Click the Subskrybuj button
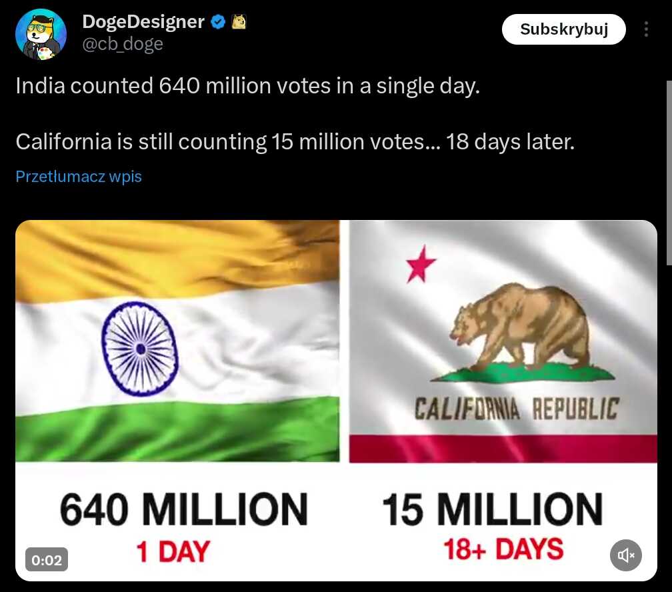Viewport: 672px width, 592px height. 563,29
